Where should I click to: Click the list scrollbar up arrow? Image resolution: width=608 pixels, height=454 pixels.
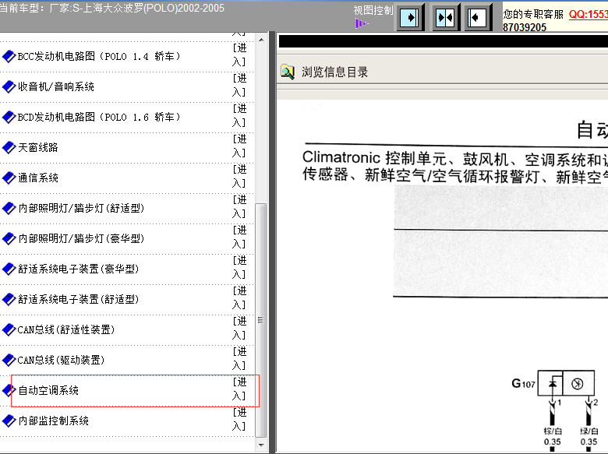tap(261, 40)
